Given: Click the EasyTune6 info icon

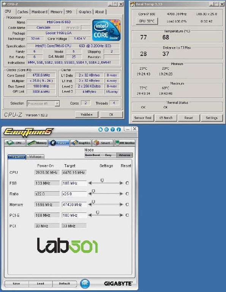Looking at the screenshot, I should [119, 129].
